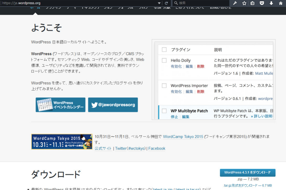Open the Facebook link
Screen dimensions: 286x190
157,148
